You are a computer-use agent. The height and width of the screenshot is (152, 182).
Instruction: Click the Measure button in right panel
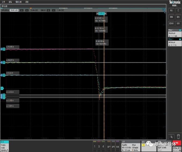point(171,17)
